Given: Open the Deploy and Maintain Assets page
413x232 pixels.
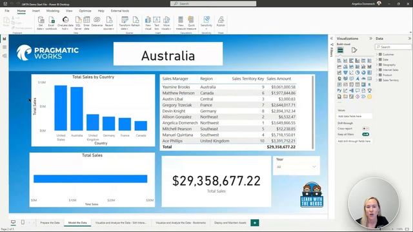Looking at the screenshot, I should coord(230,223).
